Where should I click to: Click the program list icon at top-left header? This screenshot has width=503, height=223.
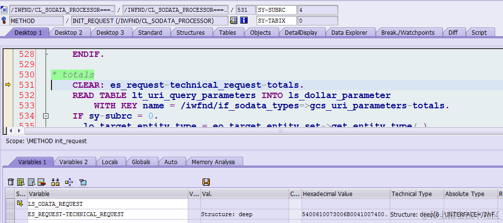[4, 10]
